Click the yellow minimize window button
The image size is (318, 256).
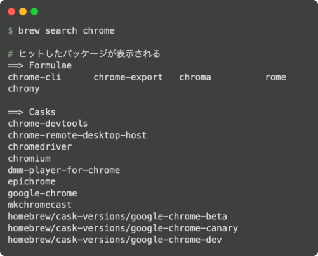23,11
